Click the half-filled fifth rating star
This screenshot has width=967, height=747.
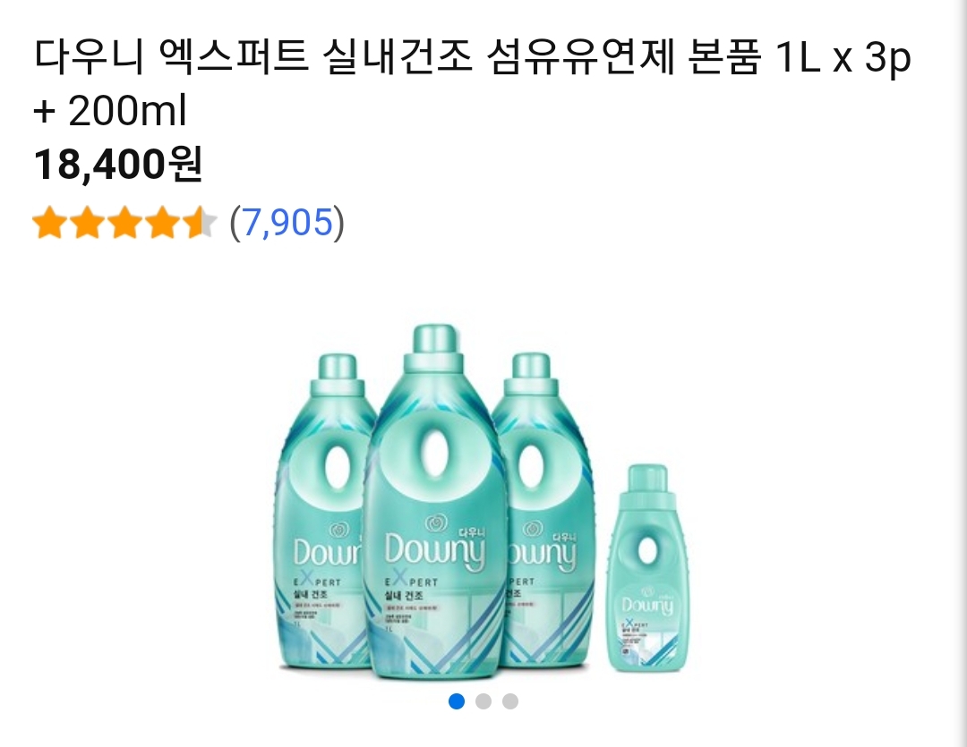198,223
